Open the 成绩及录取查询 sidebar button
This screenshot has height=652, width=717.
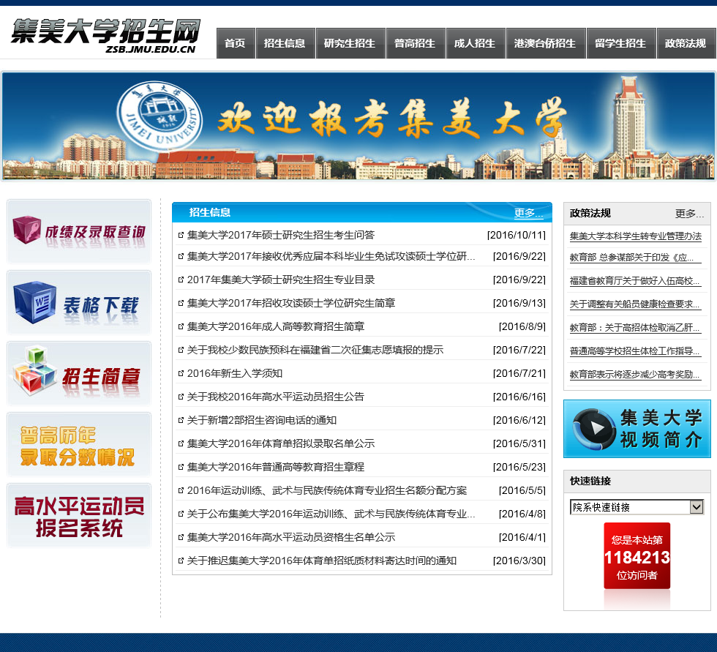tap(79, 232)
